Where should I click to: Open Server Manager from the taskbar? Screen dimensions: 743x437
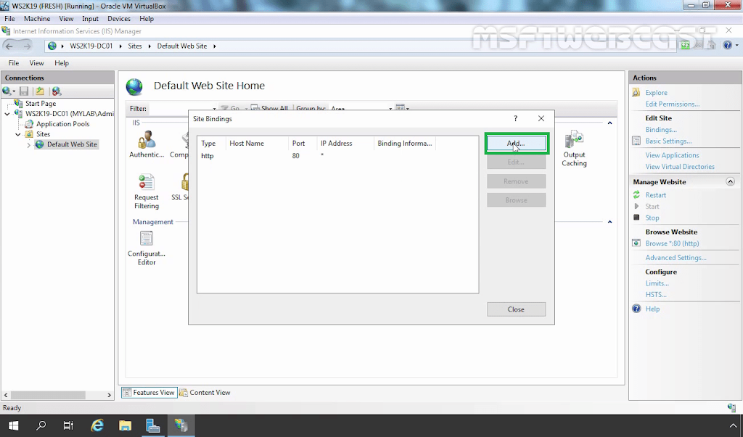[153, 425]
